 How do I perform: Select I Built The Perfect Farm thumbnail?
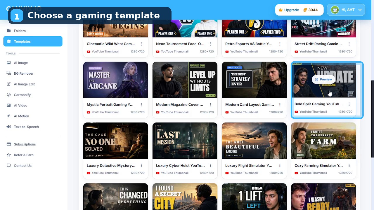tap(323, 141)
